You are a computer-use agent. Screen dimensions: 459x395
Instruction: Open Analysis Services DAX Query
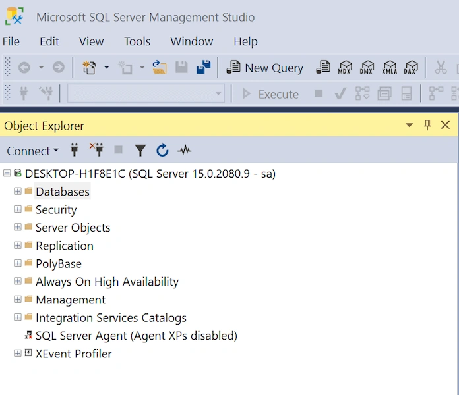point(411,68)
